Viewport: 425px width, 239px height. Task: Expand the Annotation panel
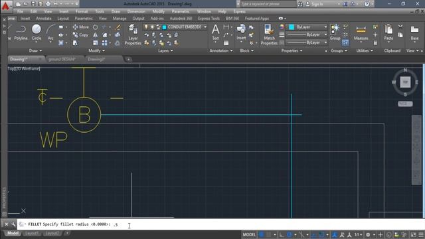pyautogui.click(x=221, y=50)
